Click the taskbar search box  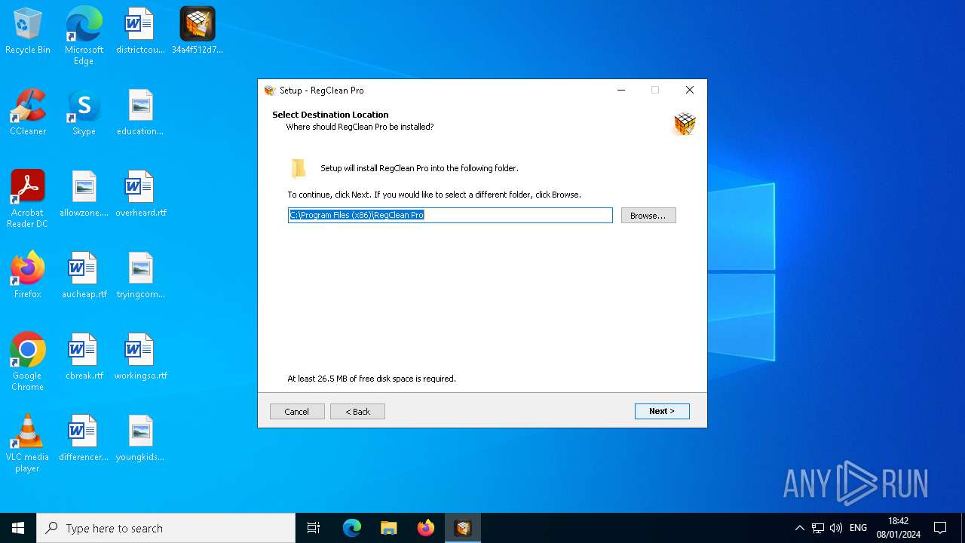tap(166, 528)
